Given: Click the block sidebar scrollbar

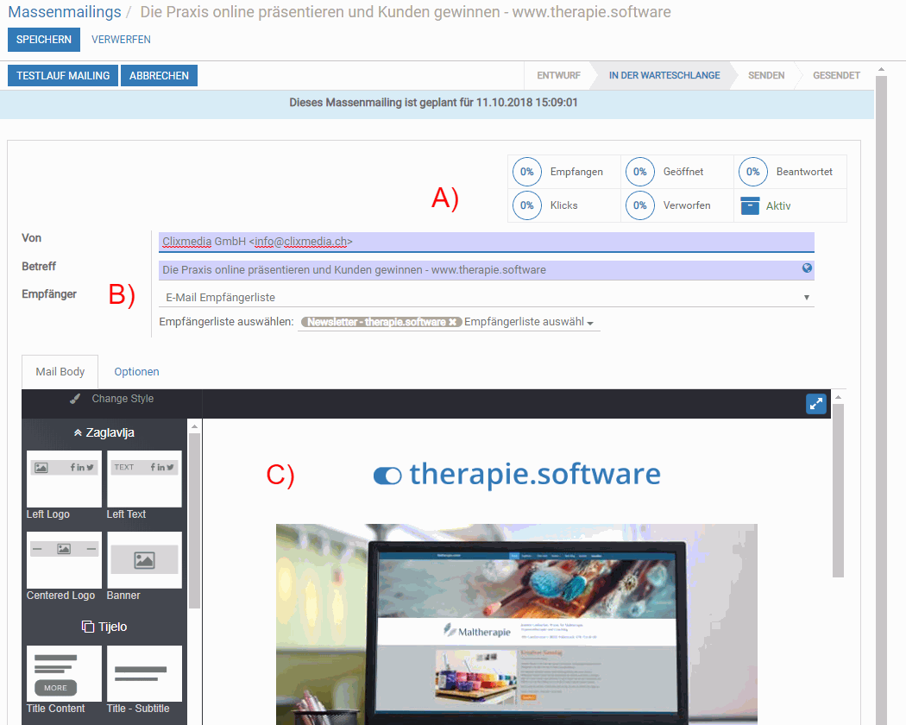Looking at the screenshot, I should coord(195,520).
